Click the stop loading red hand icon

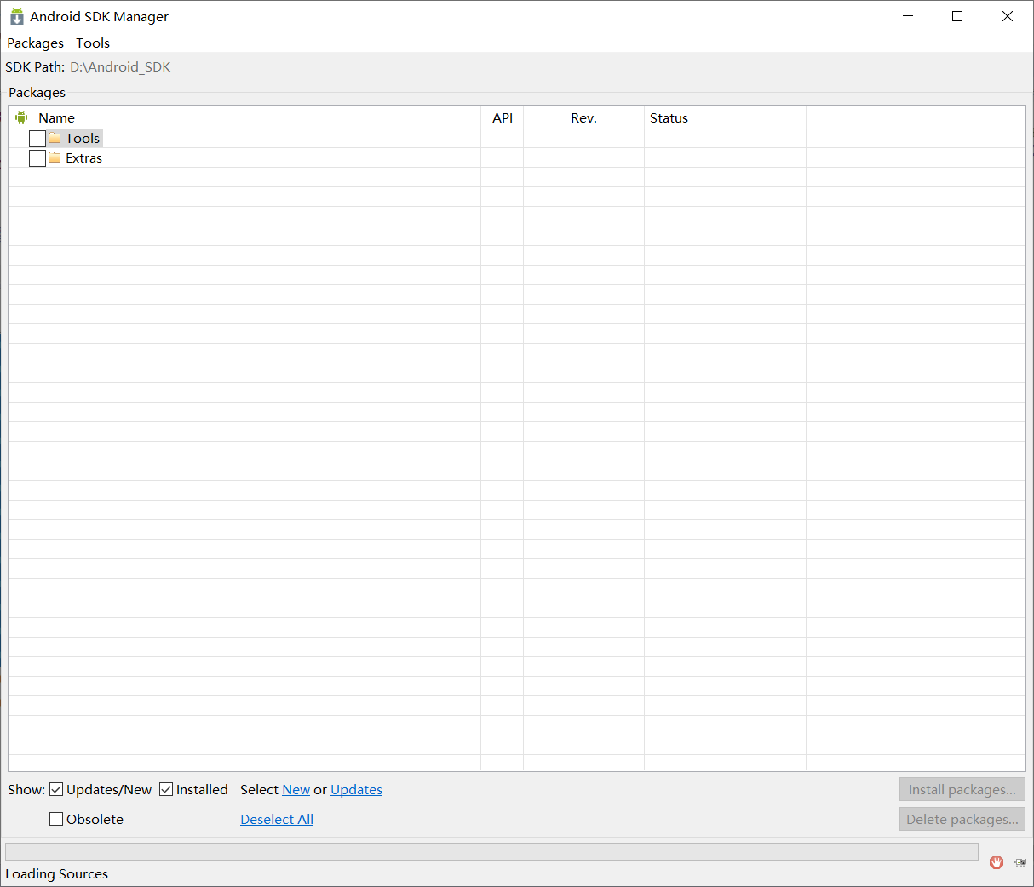(x=997, y=862)
